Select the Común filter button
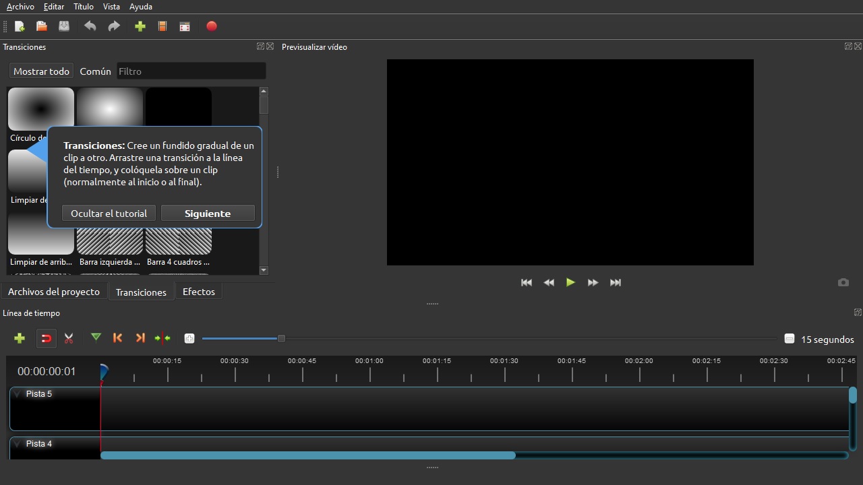863x485 pixels. tap(95, 71)
